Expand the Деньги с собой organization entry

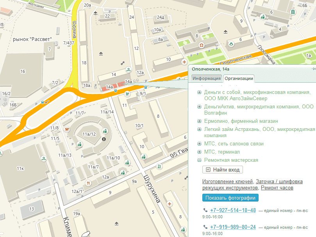[x=199, y=92]
